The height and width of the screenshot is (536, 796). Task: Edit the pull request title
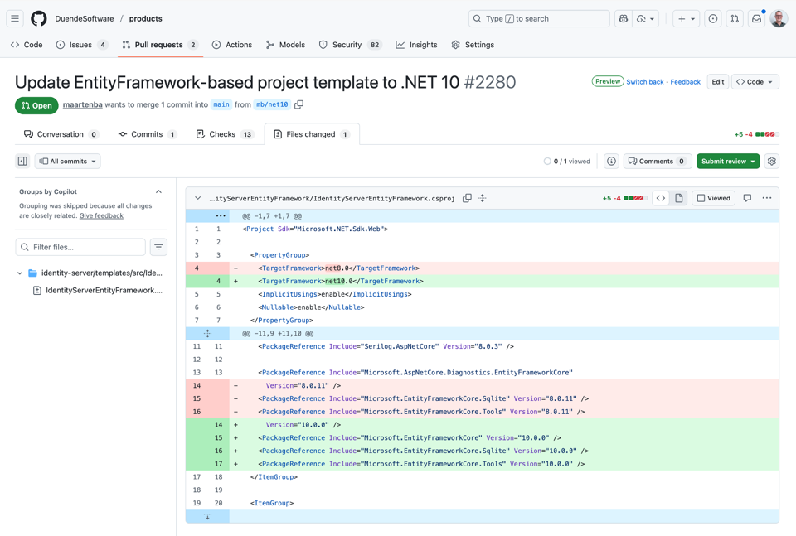point(718,82)
